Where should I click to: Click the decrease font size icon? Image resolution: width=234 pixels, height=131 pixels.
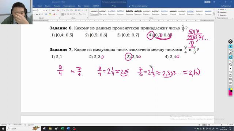tap(49, 11)
